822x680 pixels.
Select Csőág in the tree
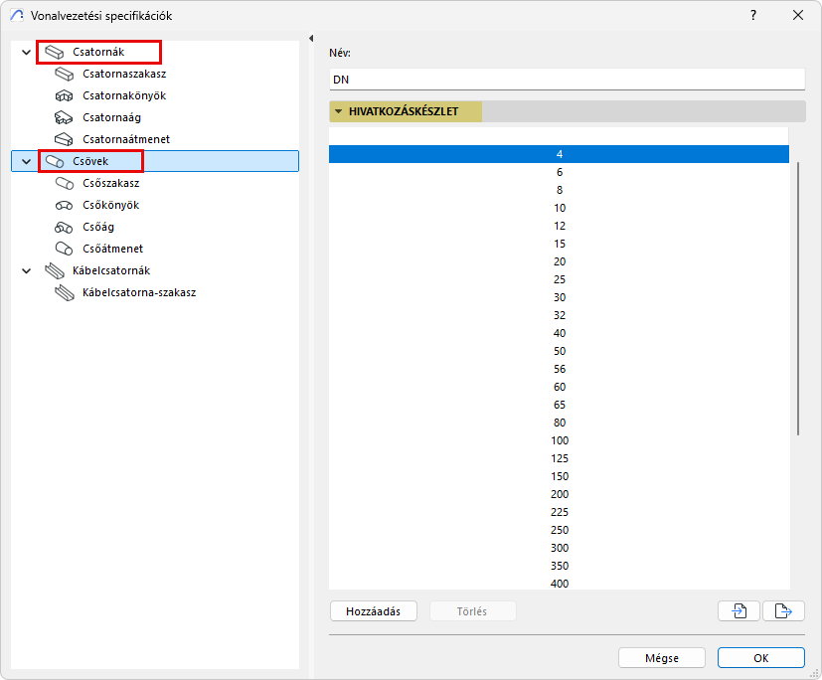(98, 227)
